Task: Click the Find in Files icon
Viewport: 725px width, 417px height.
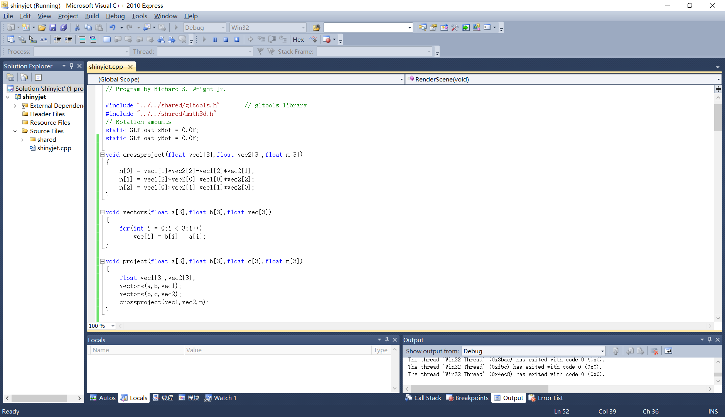Action: [x=316, y=27]
